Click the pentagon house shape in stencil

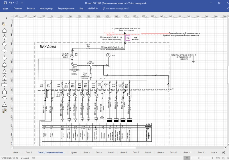click(5, 92)
